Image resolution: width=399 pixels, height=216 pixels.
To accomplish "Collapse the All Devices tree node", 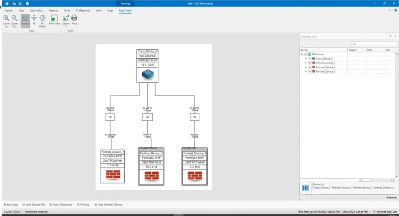I will coord(302,54).
